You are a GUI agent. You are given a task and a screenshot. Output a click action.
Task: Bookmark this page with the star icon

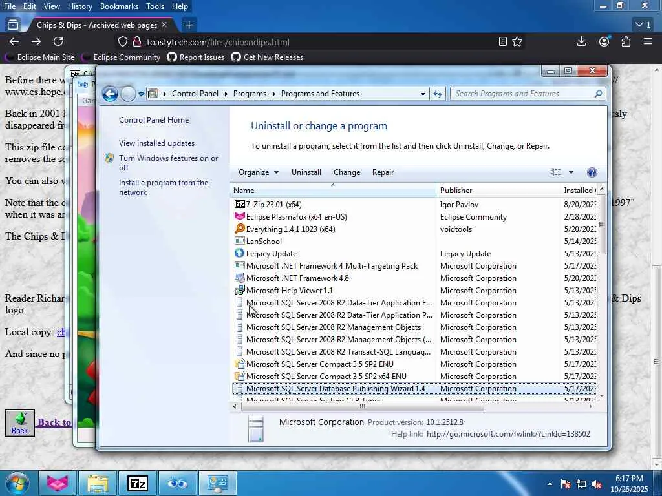(517, 42)
